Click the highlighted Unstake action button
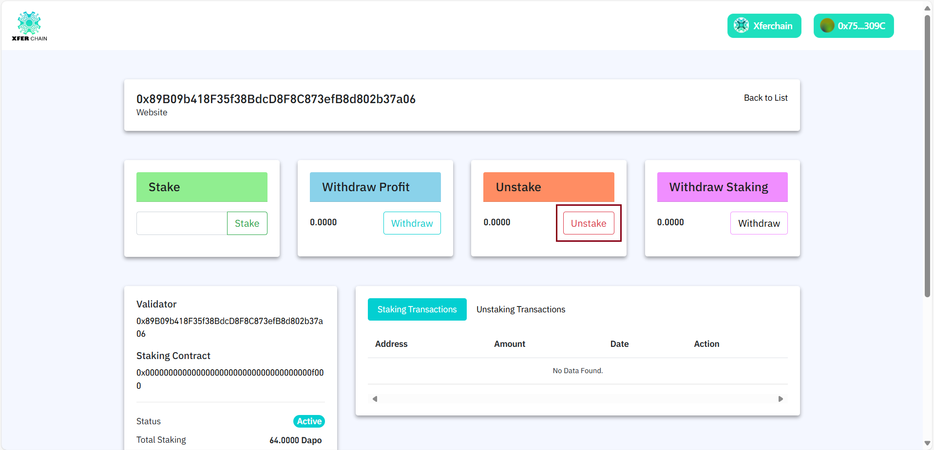The width and height of the screenshot is (934, 450). tap(589, 223)
